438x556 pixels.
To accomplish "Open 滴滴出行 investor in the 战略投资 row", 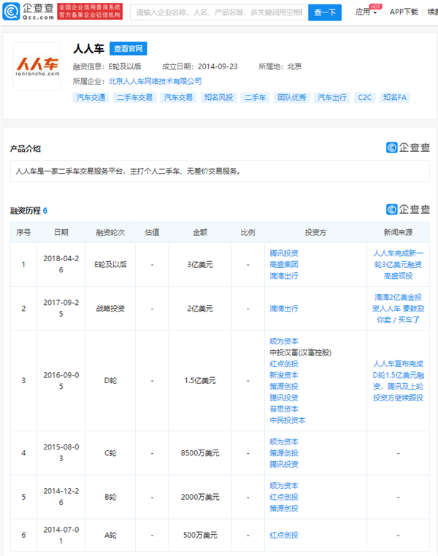I will [x=284, y=309].
